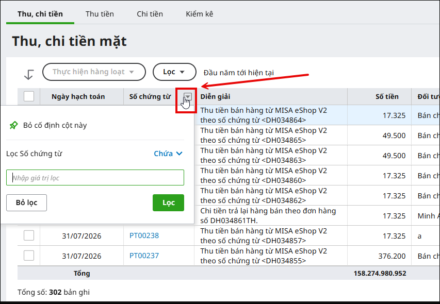This screenshot has height=304, width=440.
Task: Open voucher link PT00238
Action: pyautogui.click(x=144, y=235)
